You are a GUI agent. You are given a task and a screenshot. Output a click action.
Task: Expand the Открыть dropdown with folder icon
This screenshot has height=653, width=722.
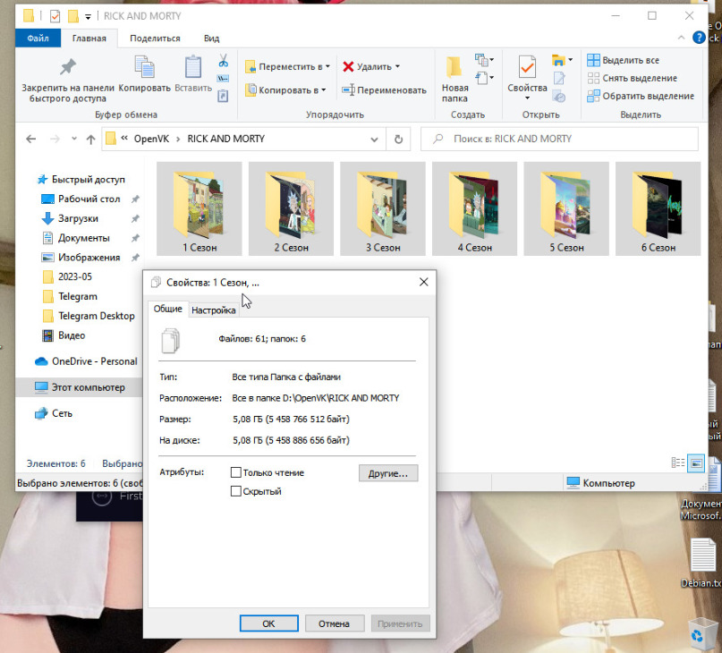(571, 60)
